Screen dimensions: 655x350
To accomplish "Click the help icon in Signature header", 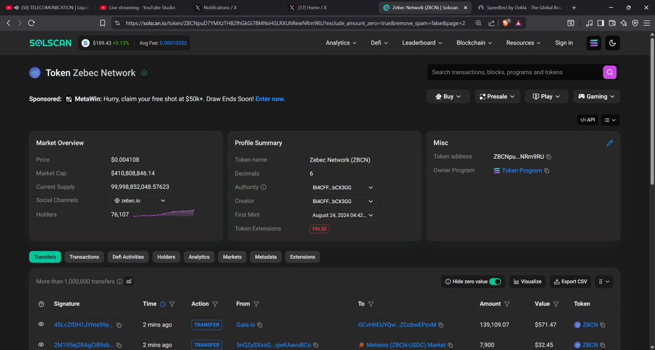I will [41, 304].
